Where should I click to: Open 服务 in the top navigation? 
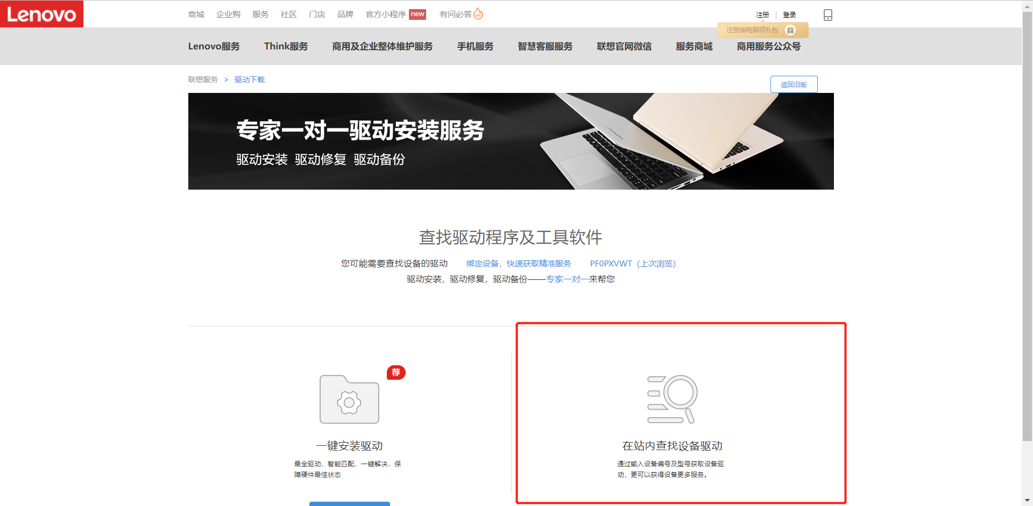260,15
